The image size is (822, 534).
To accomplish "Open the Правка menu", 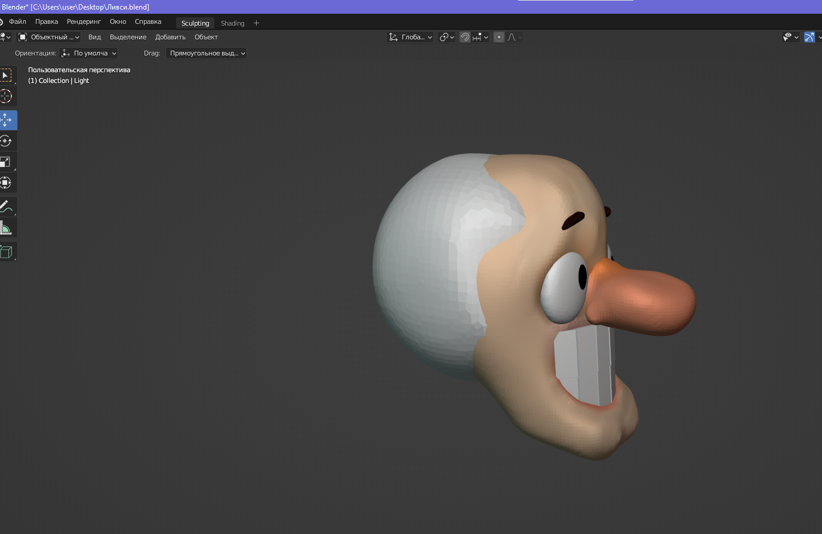I will pos(47,21).
